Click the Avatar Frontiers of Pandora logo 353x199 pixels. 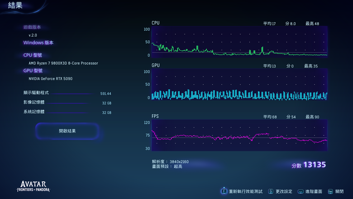point(33,186)
